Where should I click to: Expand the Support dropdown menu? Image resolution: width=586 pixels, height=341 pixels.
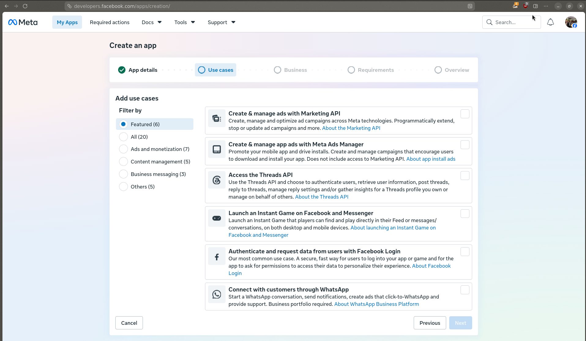[x=221, y=22]
